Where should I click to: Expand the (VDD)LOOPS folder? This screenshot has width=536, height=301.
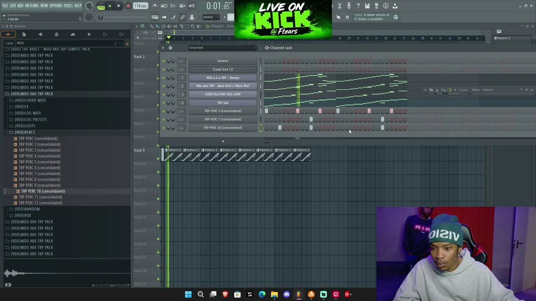tap(25, 126)
